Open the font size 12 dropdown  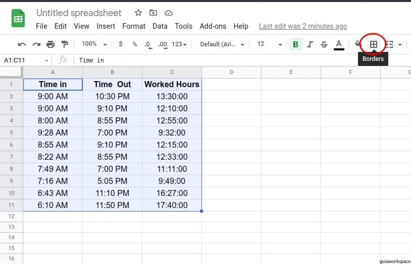tap(269, 44)
